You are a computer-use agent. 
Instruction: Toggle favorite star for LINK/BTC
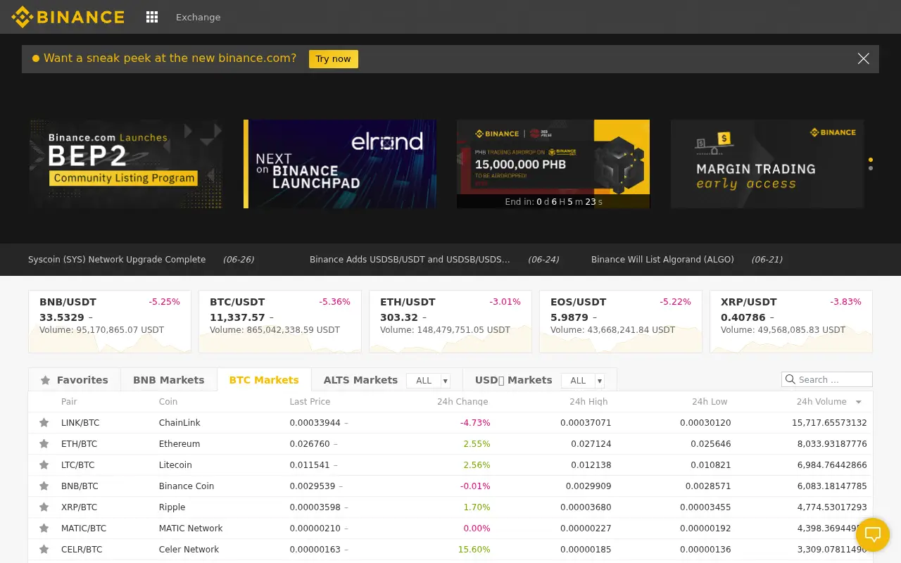tap(44, 423)
